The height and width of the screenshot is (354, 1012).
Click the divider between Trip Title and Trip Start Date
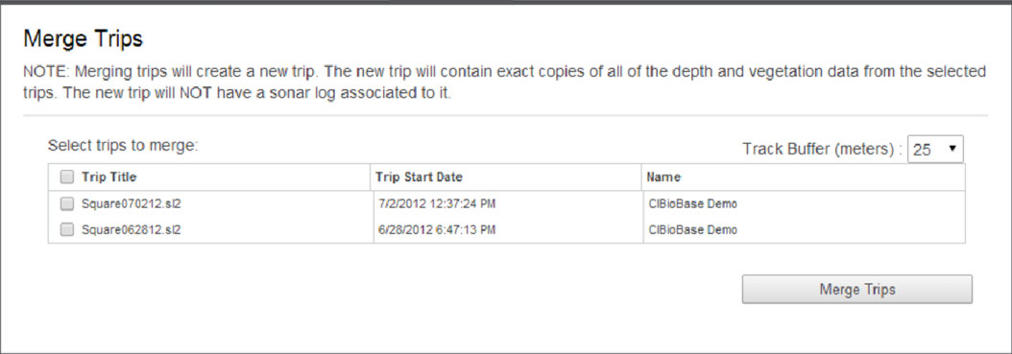(x=373, y=177)
